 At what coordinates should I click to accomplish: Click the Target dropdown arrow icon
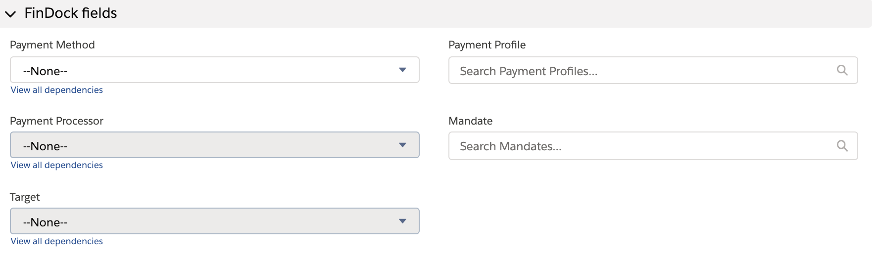[x=402, y=221]
